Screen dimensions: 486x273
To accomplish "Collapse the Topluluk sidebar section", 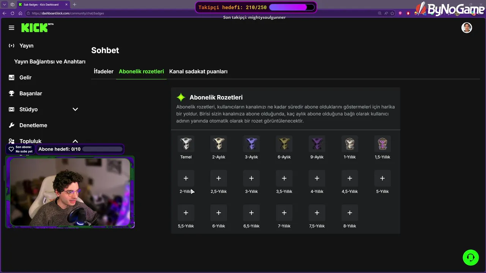I will coord(75,141).
